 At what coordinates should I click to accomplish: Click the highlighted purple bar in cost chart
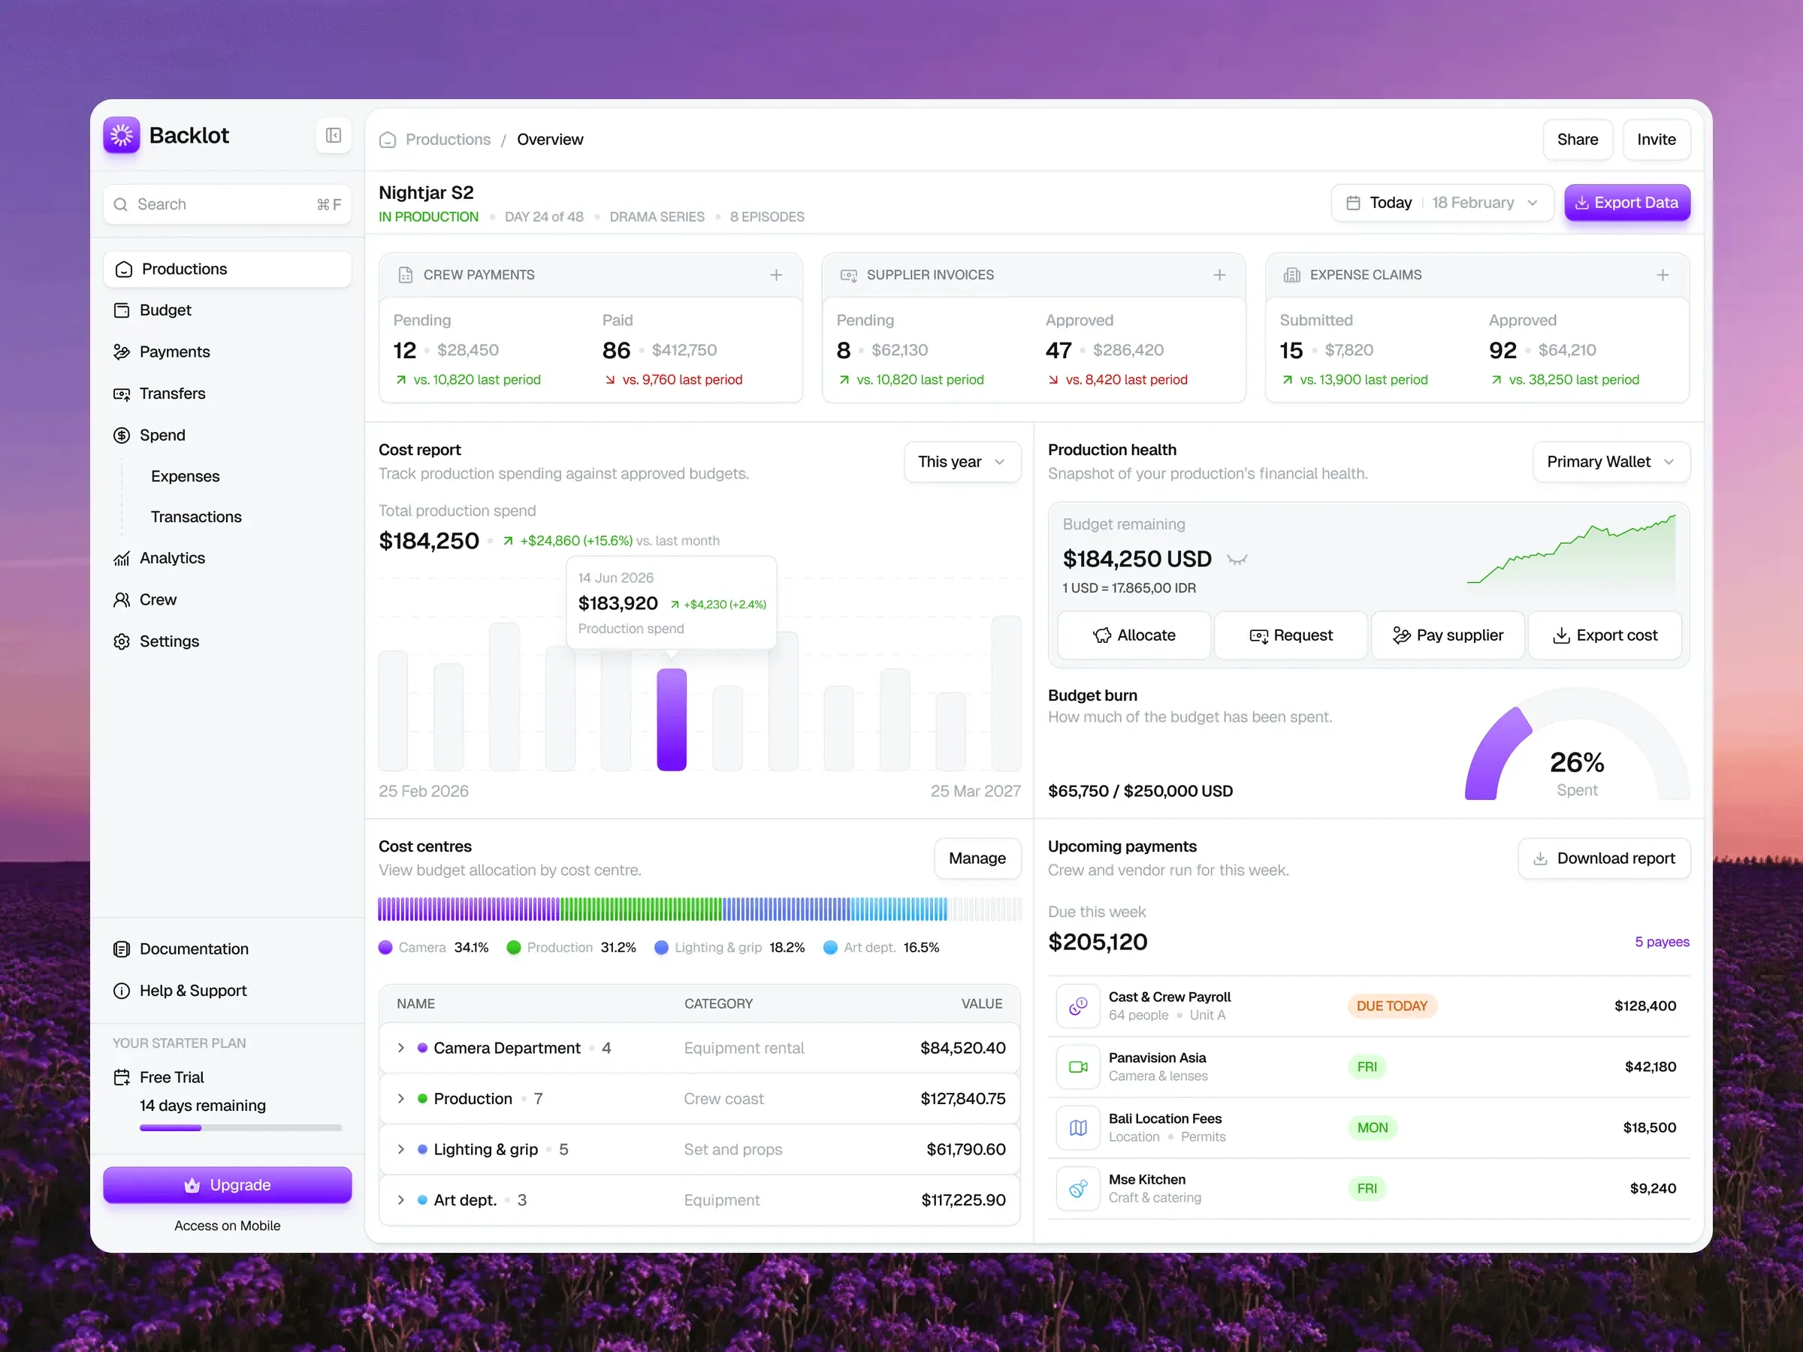[672, 720]
